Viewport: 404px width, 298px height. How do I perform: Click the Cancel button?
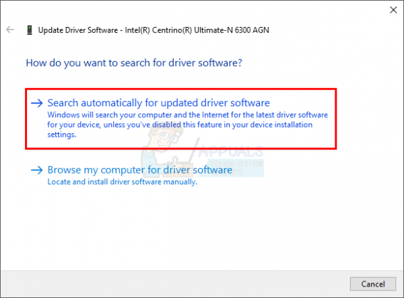(x=373, y=284)
